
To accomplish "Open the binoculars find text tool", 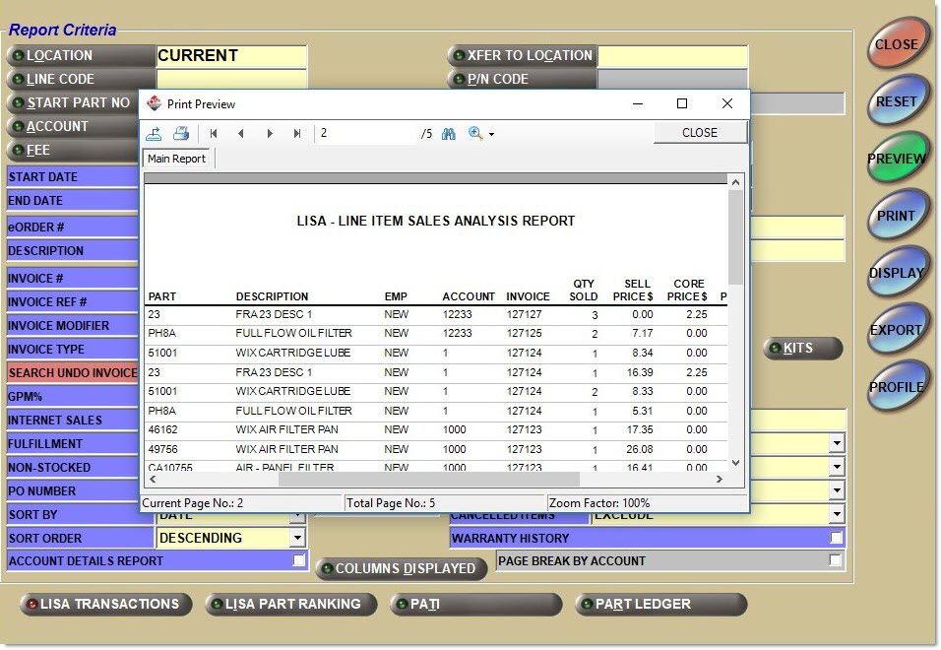I will [x=449, y=134].
